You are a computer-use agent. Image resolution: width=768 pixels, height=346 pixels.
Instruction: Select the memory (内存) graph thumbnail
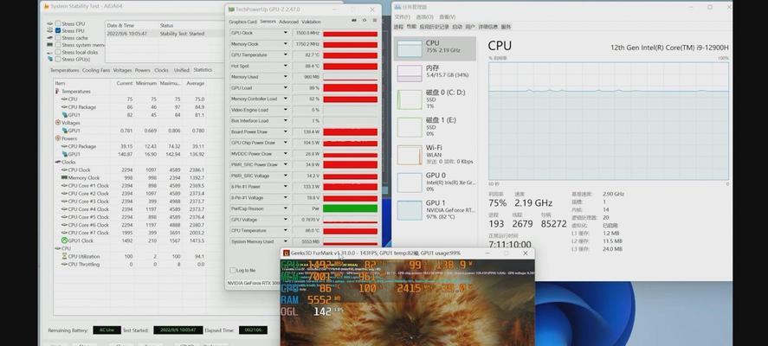click(410, 74)
